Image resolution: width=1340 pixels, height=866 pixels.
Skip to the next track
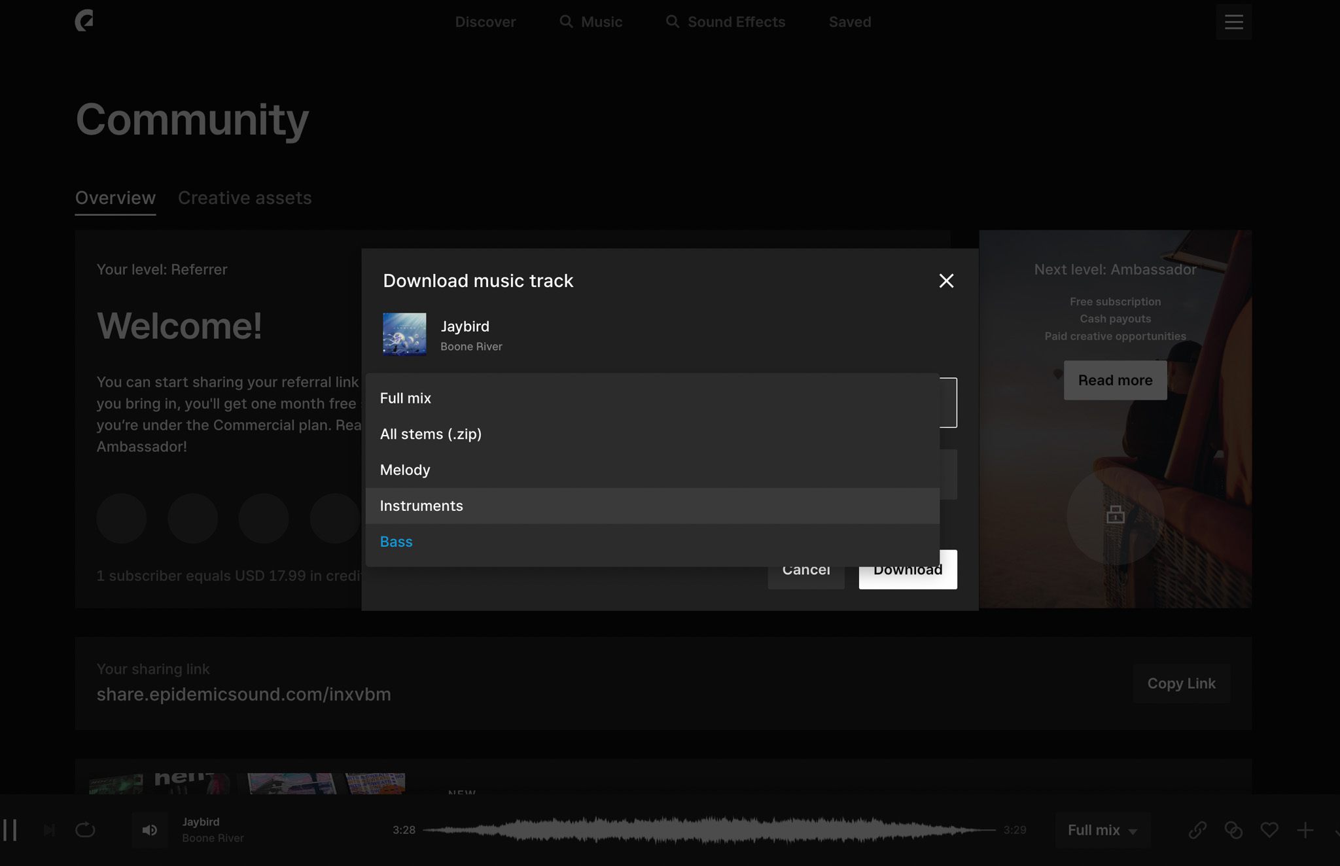point(49,830)
